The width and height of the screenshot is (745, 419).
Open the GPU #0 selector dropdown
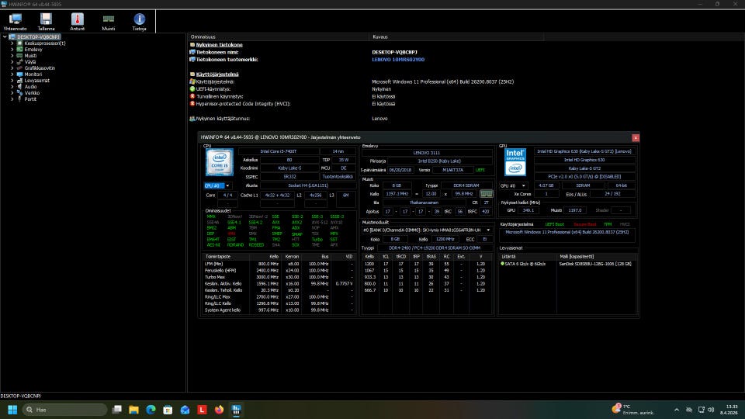tap(513, 186)
